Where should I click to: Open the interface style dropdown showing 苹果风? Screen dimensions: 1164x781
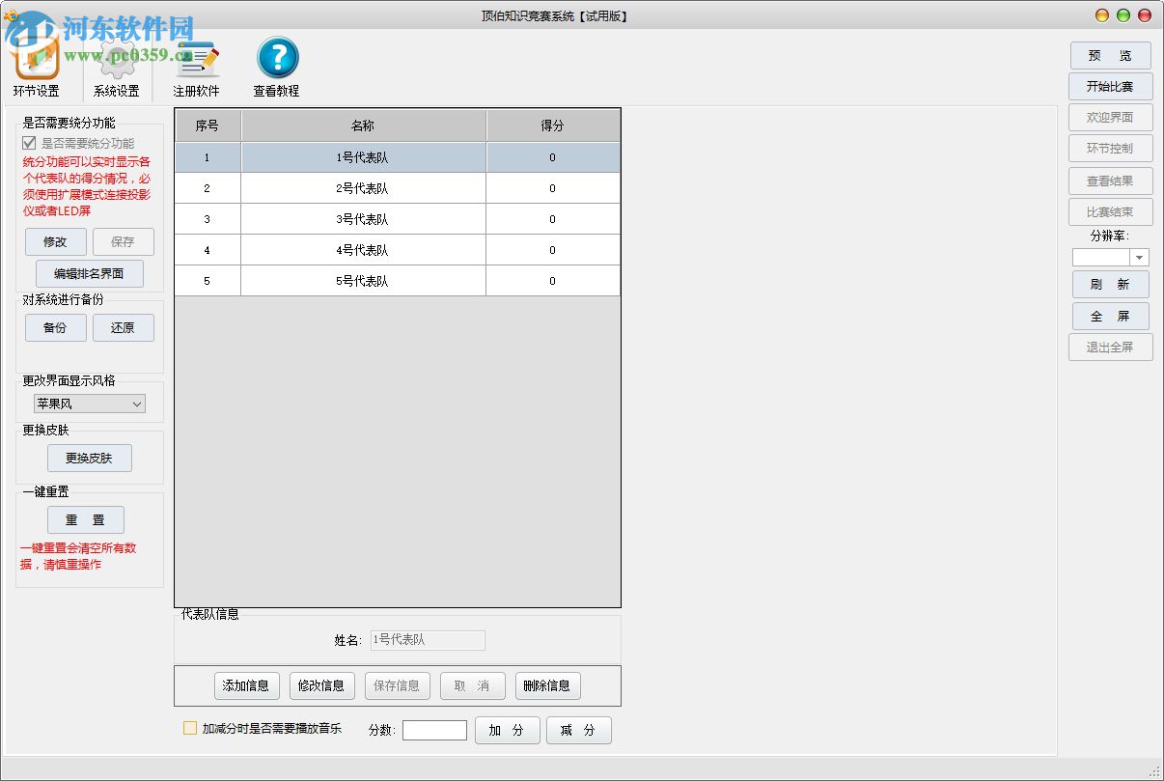[88, 404]
